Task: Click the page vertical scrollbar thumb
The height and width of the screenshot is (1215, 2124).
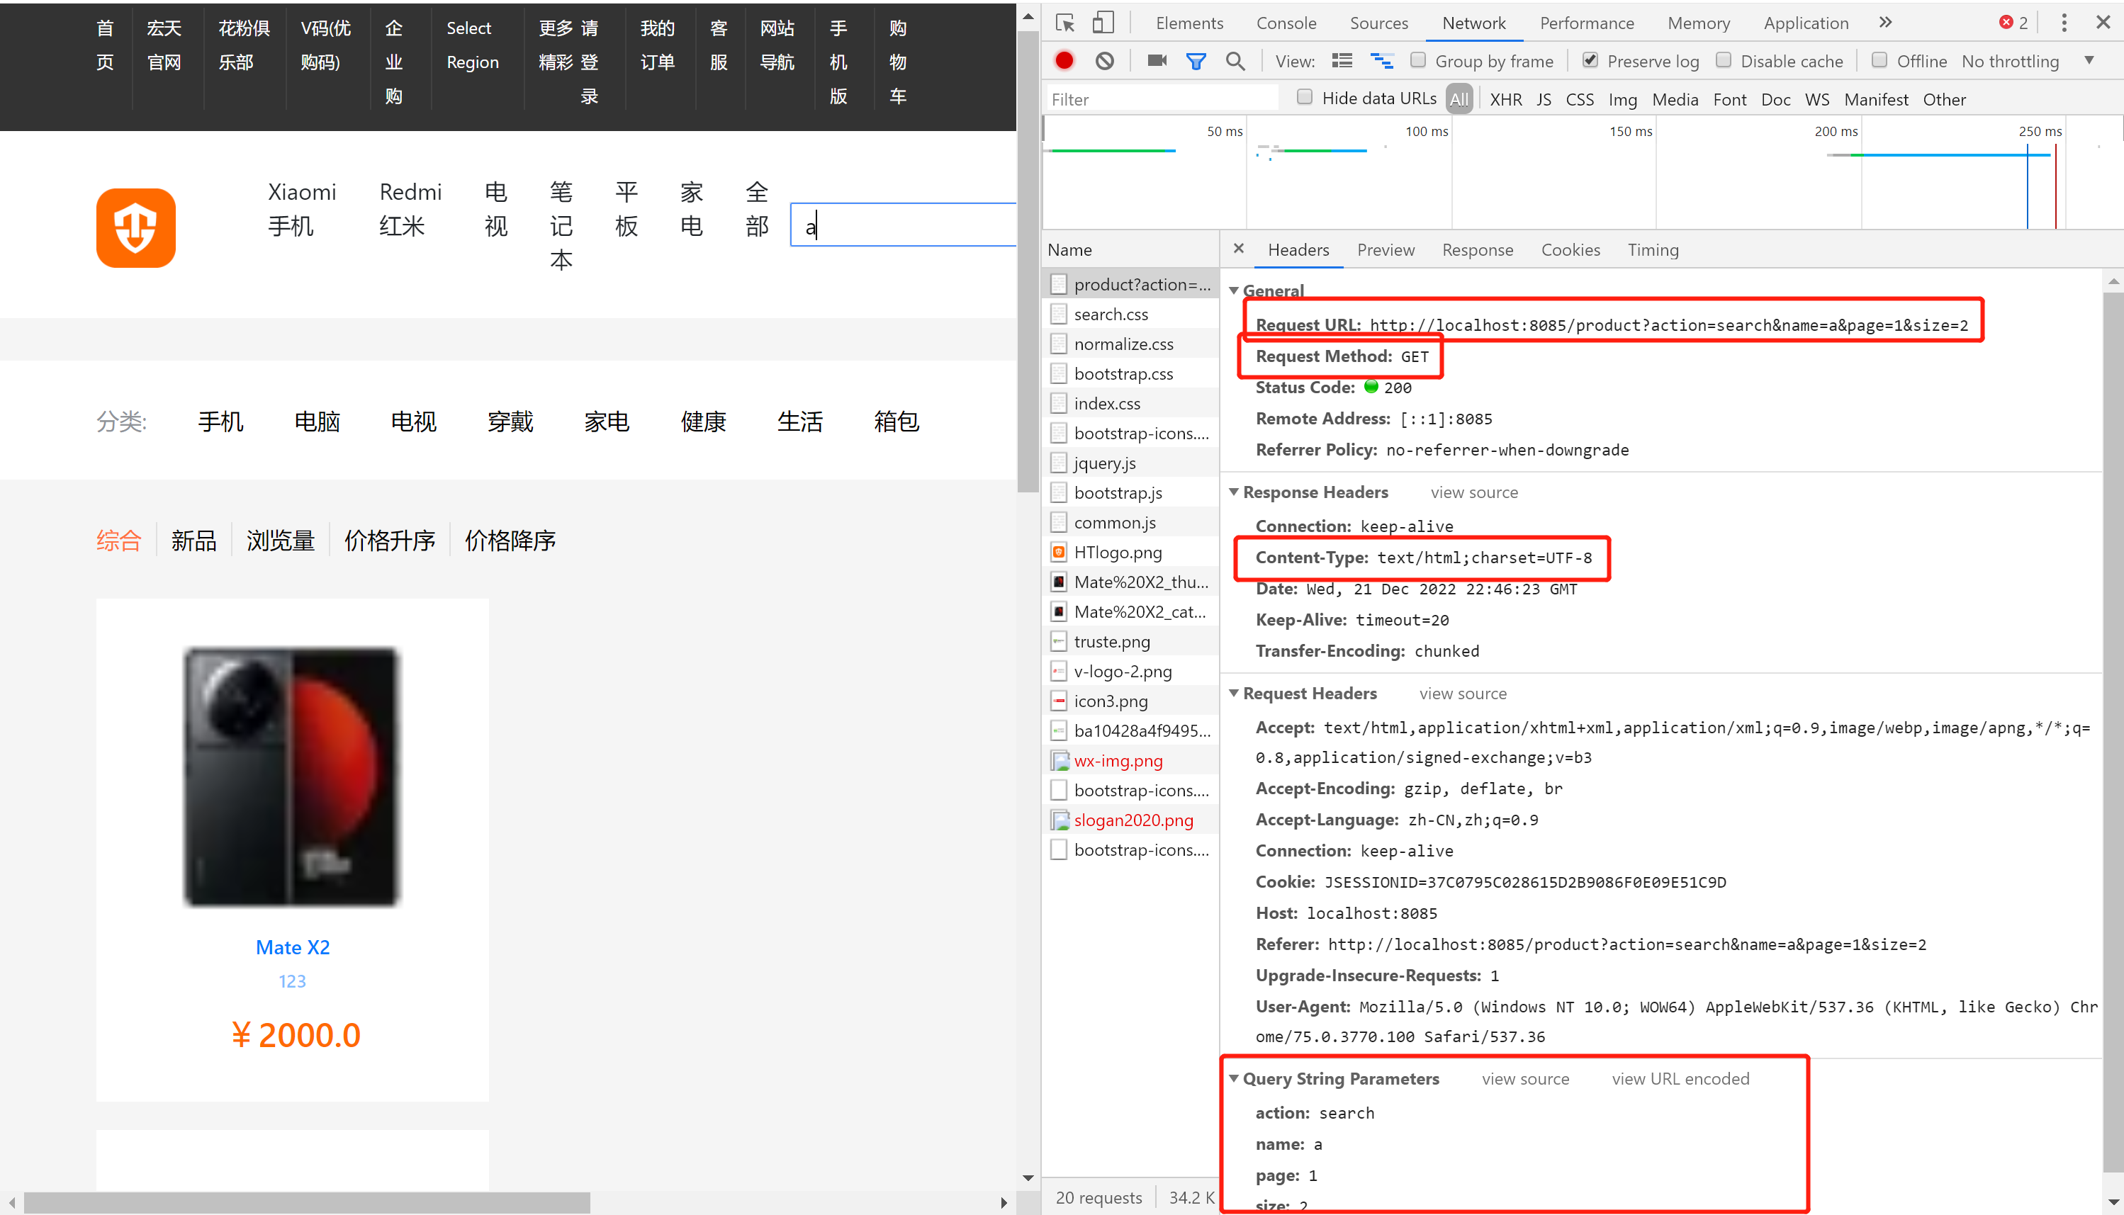Action: point(1028,261)
